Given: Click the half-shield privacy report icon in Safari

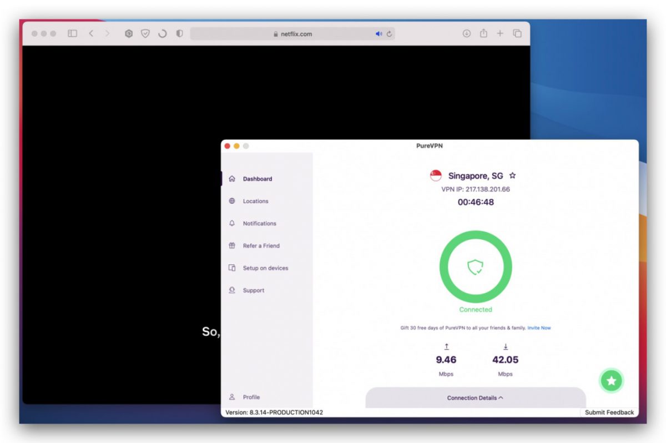Looking at the screenshot, I should pyautogui.click(x=179, y=33).
